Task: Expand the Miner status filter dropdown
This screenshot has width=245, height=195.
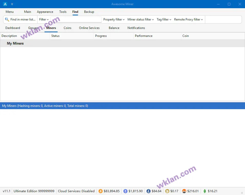Action: tap(141, 19)
